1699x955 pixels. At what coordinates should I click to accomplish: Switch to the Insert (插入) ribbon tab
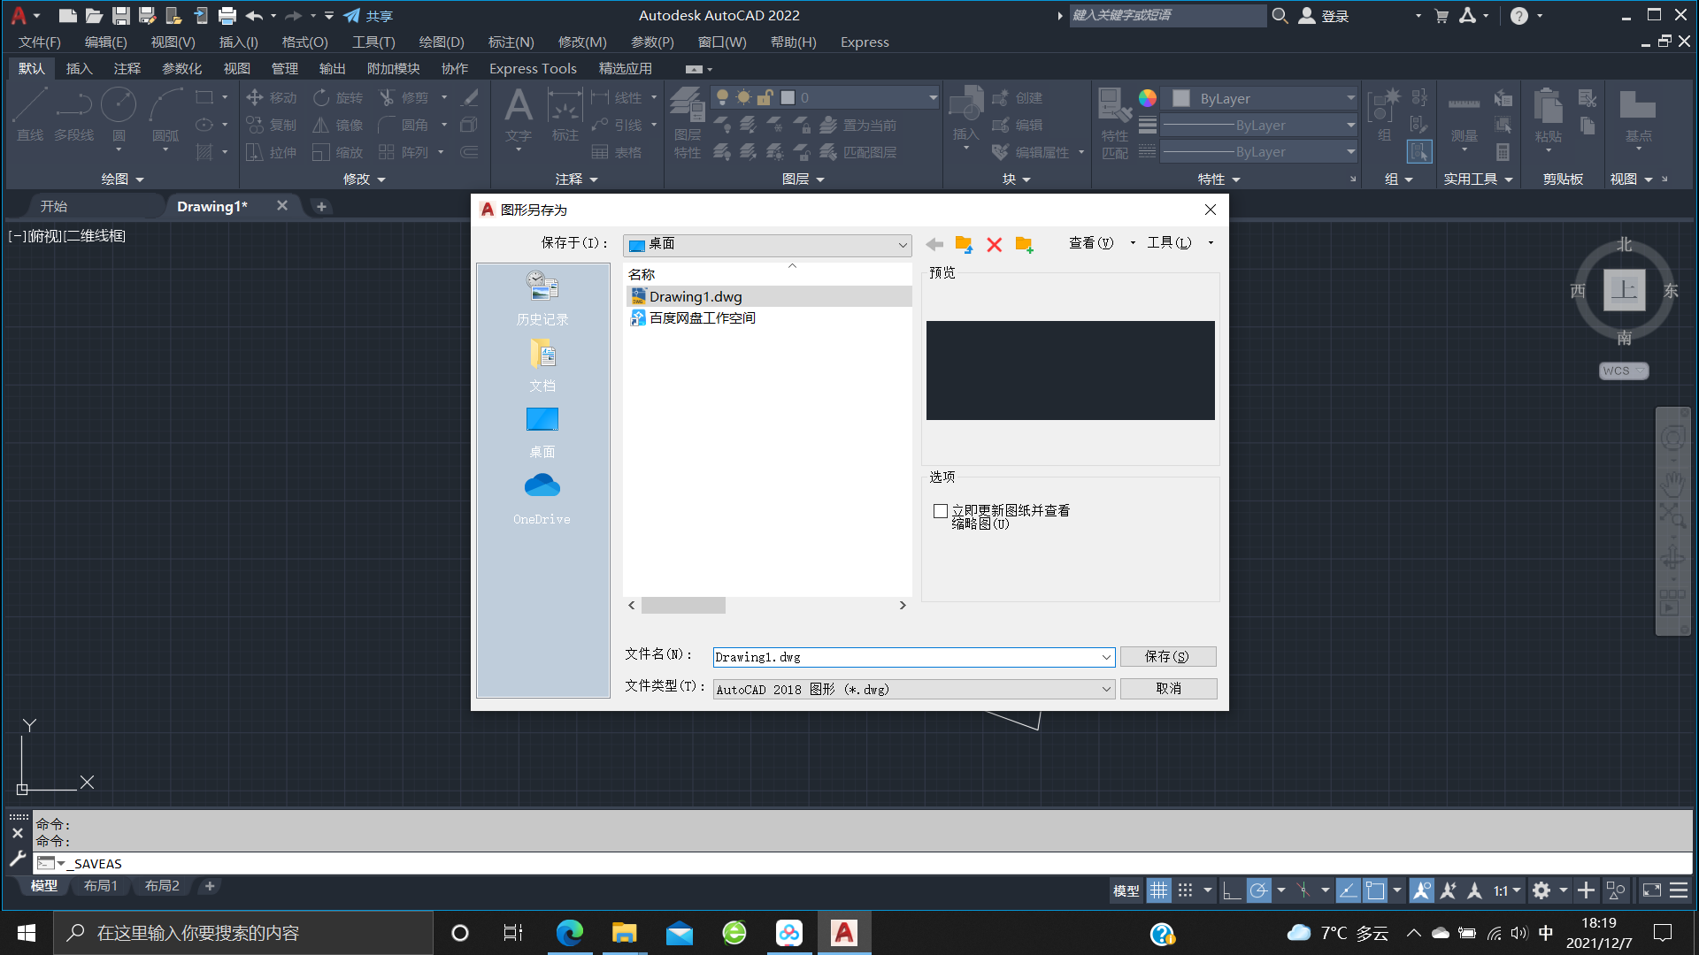point(79,68)
